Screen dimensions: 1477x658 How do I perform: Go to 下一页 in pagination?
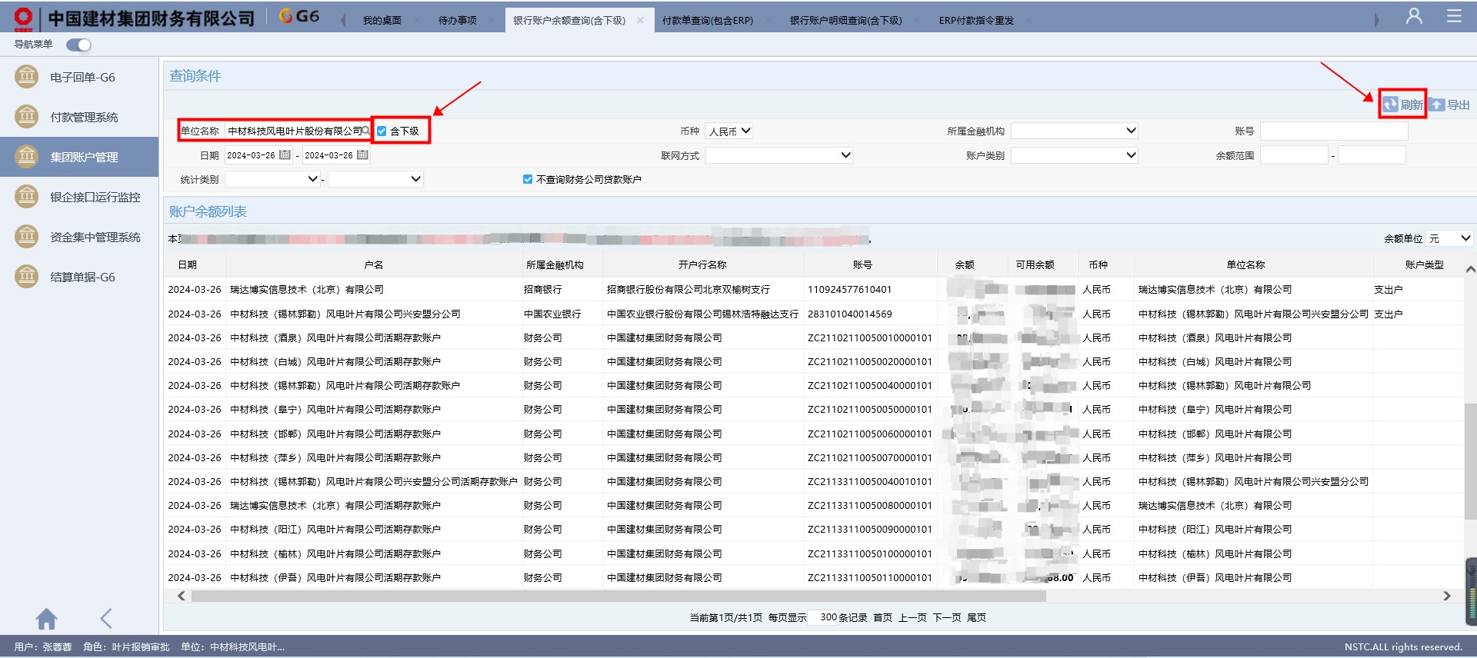(947, 618)
